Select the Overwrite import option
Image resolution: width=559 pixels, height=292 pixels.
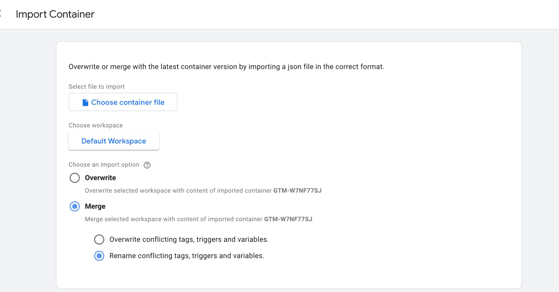click(74, 178)
